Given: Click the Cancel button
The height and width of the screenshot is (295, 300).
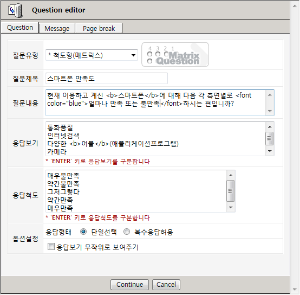Looking at the screenshot, I should (x=166, y=285).
